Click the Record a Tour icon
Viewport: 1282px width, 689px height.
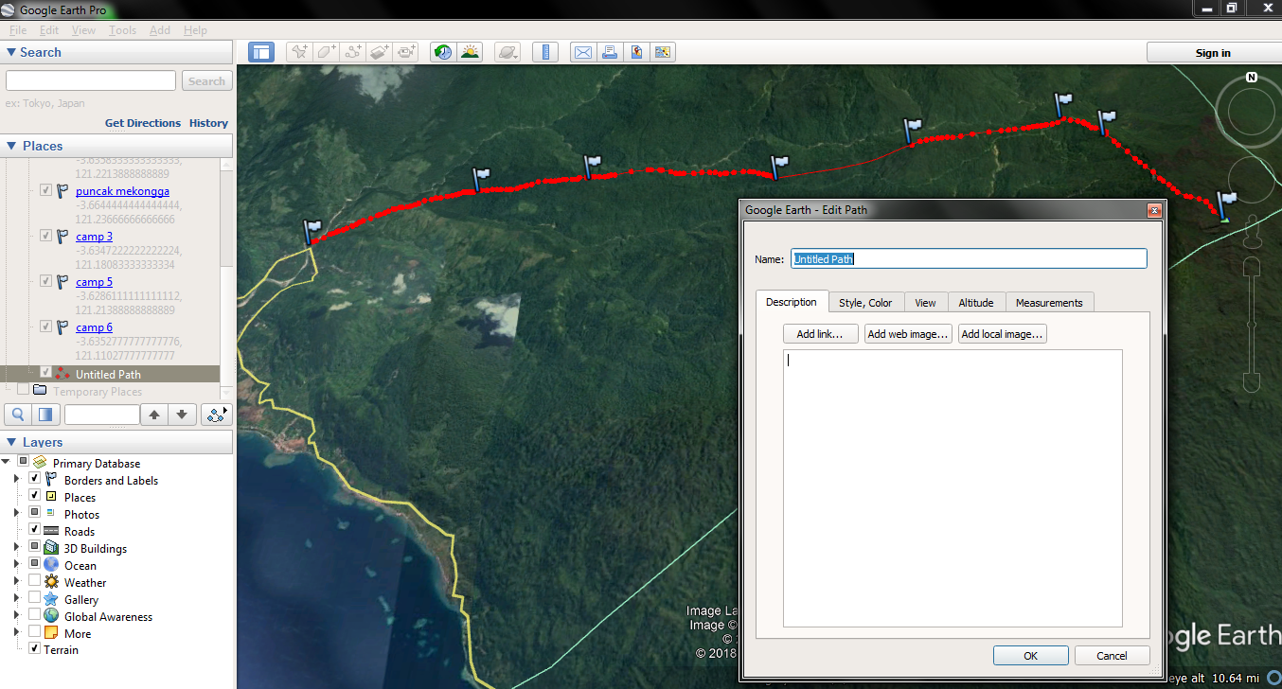coord(406,52)
